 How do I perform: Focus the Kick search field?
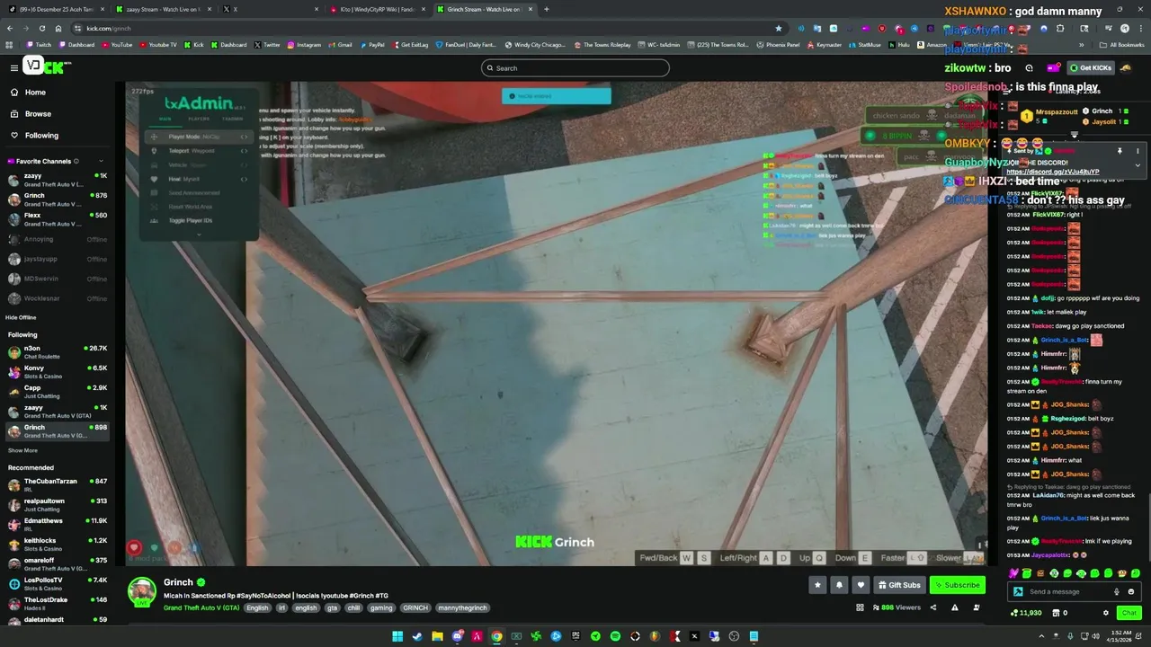(x=575, y=68)
